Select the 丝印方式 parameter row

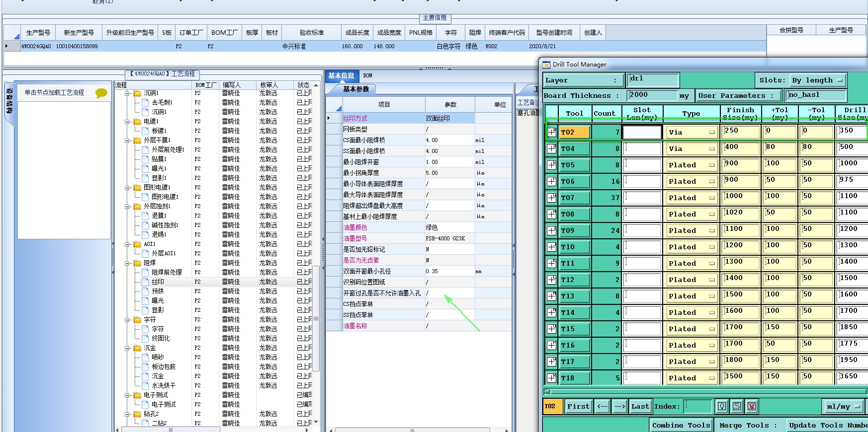(x=419, y=118)
